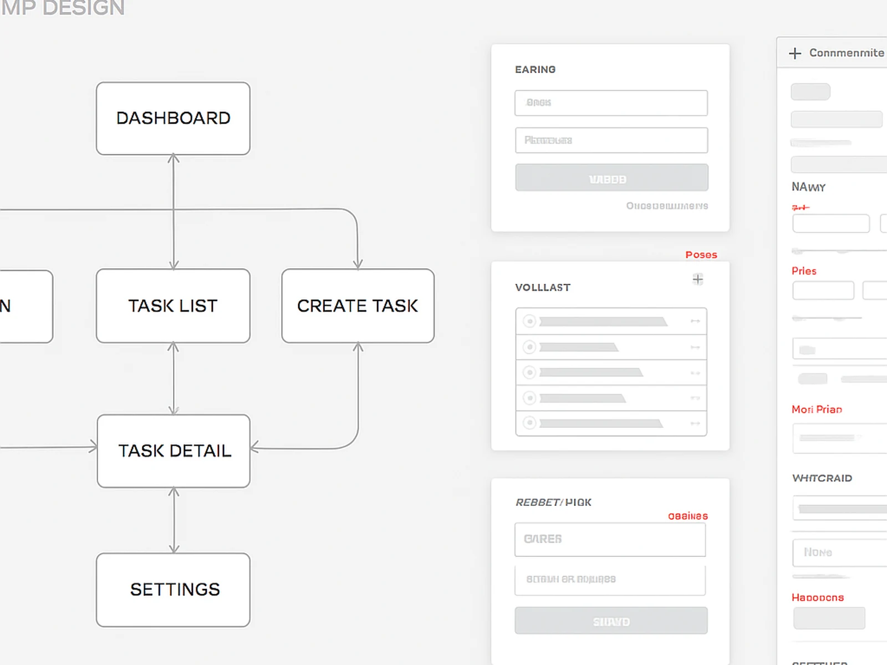Viewport: 887px width, 665px height.
Task: Click the SETTINGS flowchart node
Action: coord(174,590)
